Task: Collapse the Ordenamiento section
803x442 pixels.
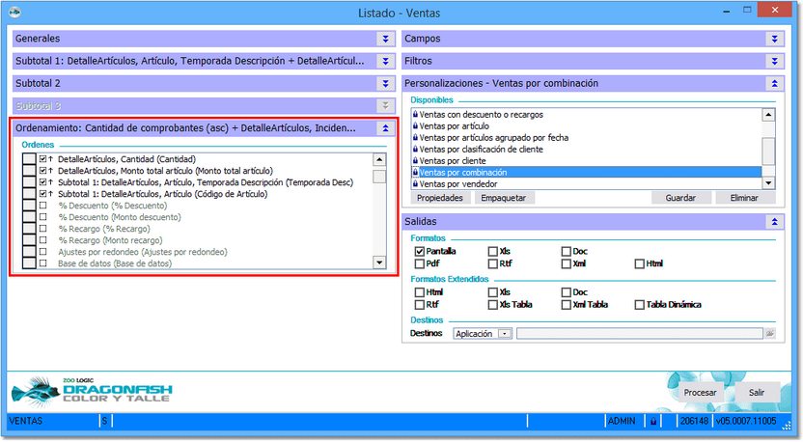Action: tap(385, 127)
